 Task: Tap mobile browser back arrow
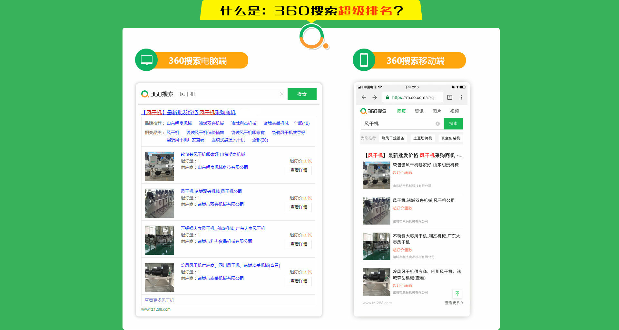[364, 97]
